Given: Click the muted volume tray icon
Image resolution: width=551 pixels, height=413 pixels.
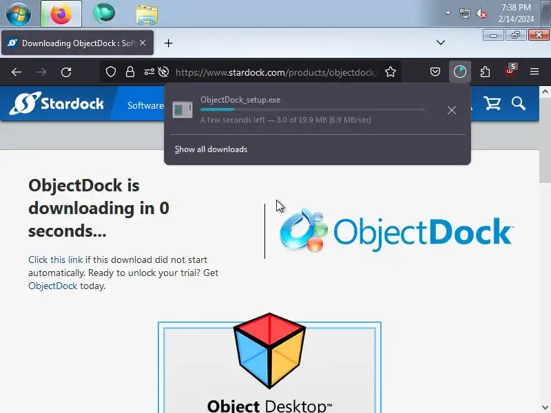Looking at the screenshot, I should pos(481,14).
